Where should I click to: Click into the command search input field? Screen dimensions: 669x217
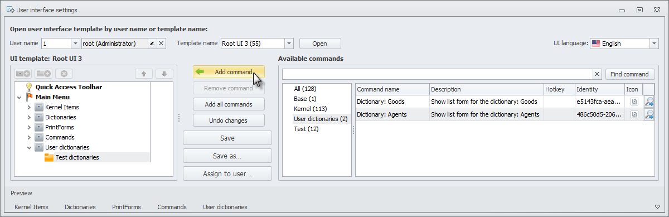coord(437,74)
